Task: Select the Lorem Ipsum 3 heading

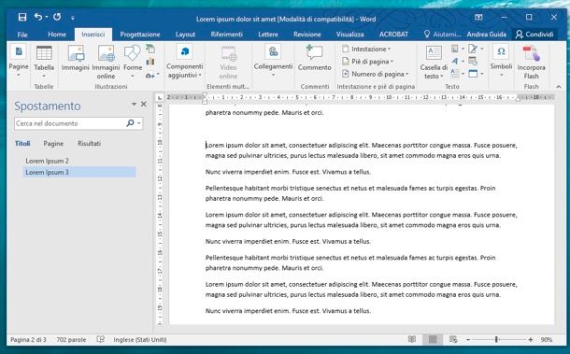Action: coord(79,172)
